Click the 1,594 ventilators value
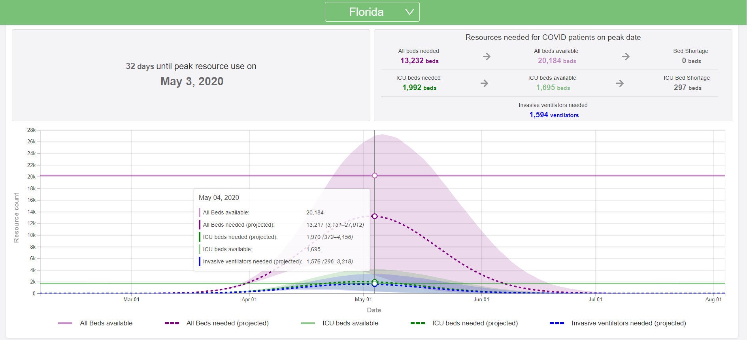Viewport: 747px width, 340px height. (554, 115)
